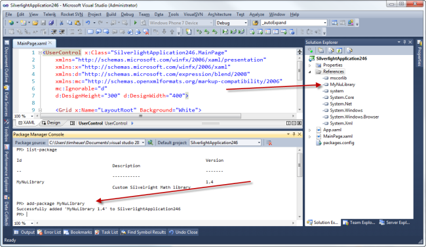Click the Undo Close button
The image size is (426, 247).
(x=183, y=232)
